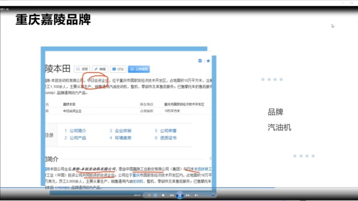Select the 编辑 pencil edit icon
This screenshot has height=201, width=358.
coord(99,69)
